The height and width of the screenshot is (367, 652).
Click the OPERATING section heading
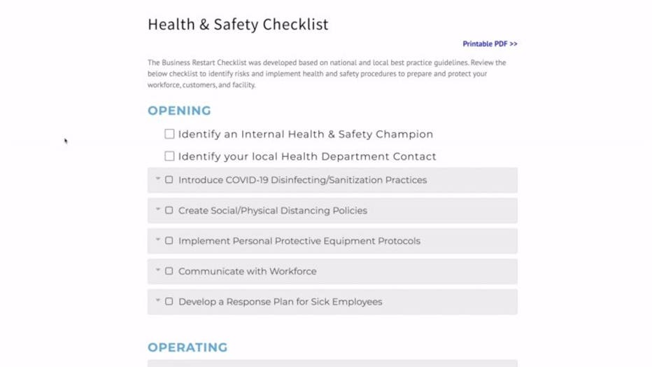point(187,347)
